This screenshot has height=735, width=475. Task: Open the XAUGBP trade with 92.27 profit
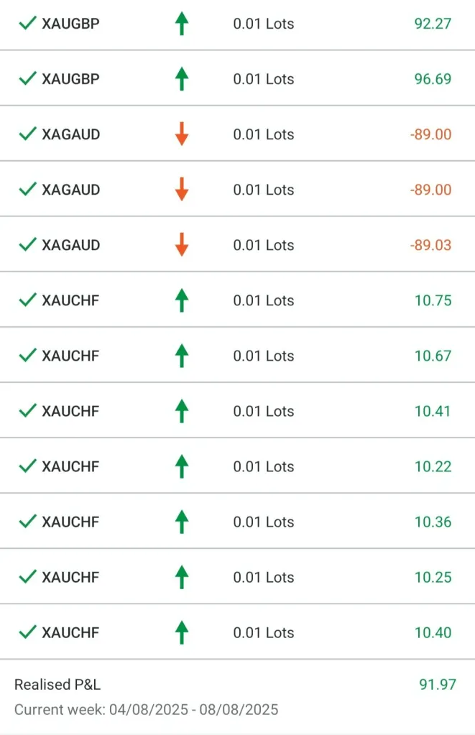(x=70, y=24)
